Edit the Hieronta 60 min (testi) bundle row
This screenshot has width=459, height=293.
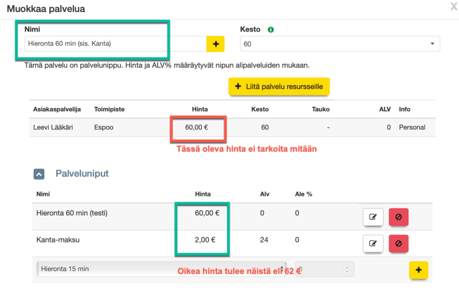click(373, 217)
